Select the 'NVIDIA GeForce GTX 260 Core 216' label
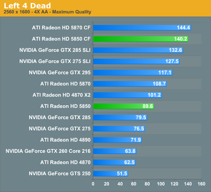 pyautogui.click(x=48, y=151)
